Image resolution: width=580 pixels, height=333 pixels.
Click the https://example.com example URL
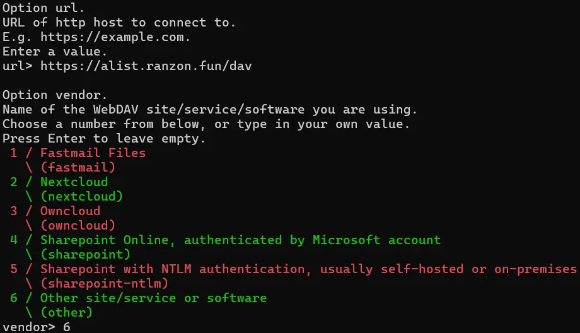point(115,37)
